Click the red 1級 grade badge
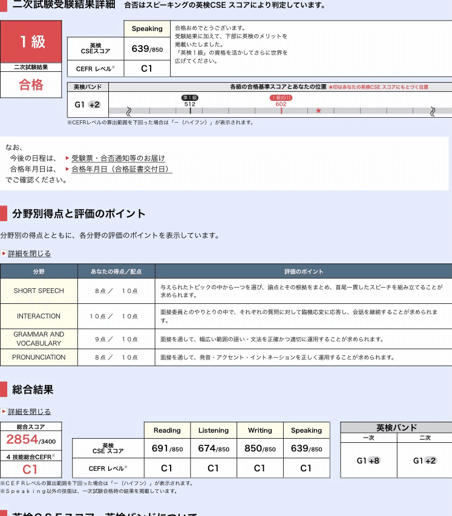 tap(31, 42)
